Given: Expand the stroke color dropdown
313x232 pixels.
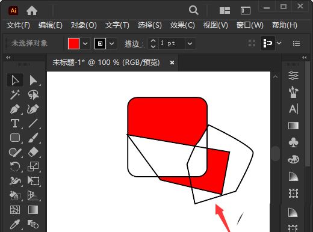Looking at the screenshot, I should coord(111,43).
